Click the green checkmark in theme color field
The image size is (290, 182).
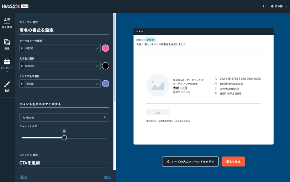97,48
